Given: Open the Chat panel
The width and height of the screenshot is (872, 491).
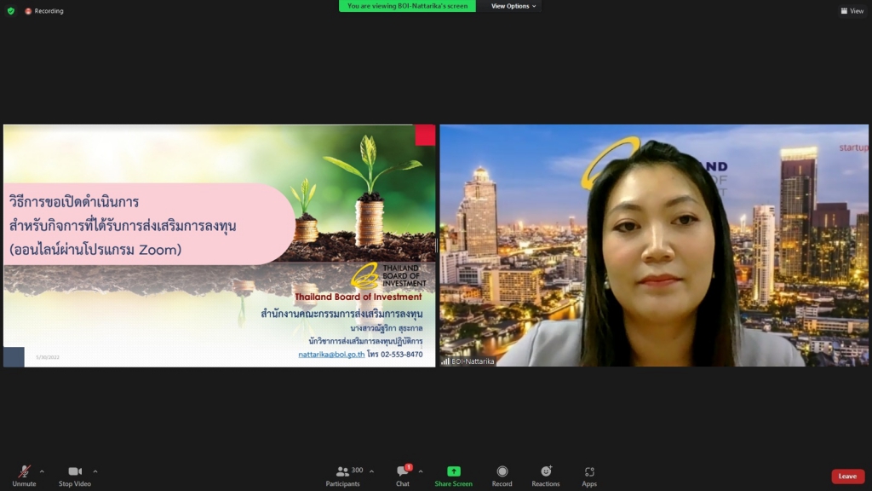Looking at the screenshot, I should 403,476.
